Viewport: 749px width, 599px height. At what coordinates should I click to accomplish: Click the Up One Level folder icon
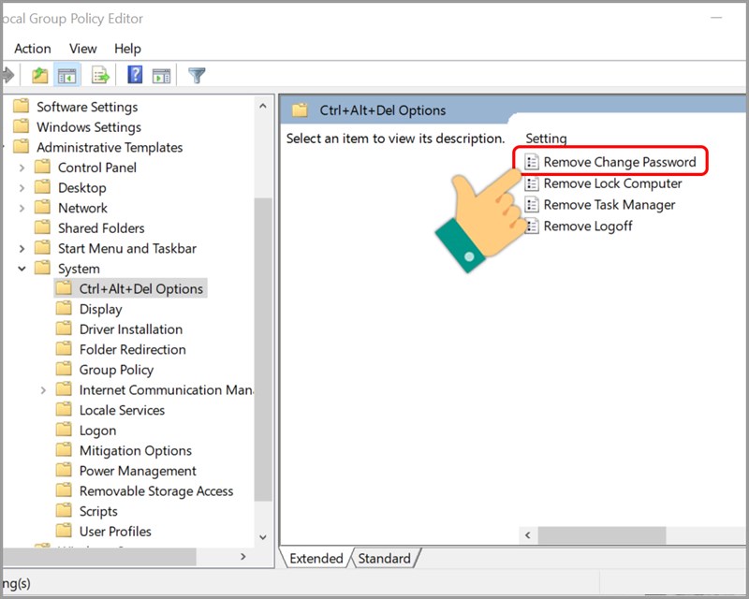click(39, 75)
